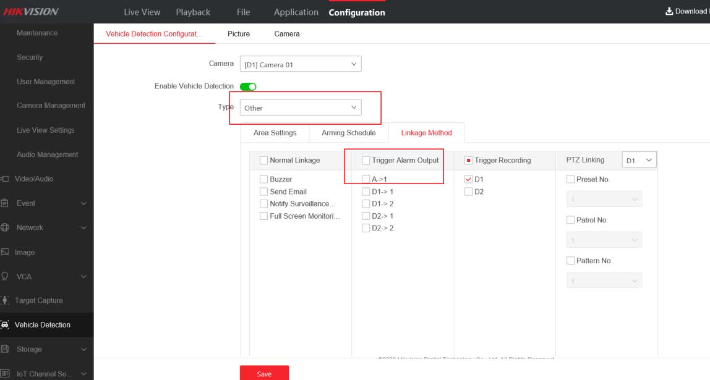Expand the Storage sidebar section
The image size is (710, 380).
(x=83, y=349)
